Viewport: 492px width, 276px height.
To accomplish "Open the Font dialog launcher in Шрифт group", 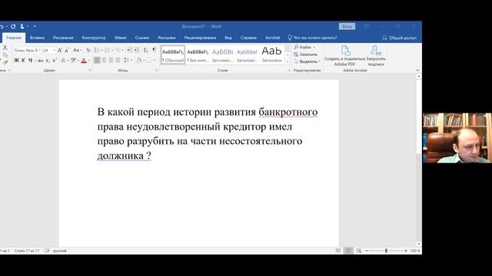I will (90, 71).
